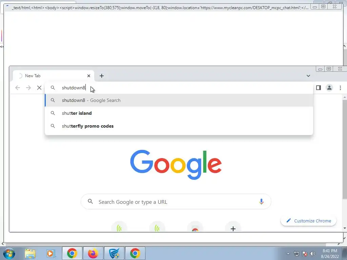
Task: Open Action Center flag icon
Action: click(305, 254)
